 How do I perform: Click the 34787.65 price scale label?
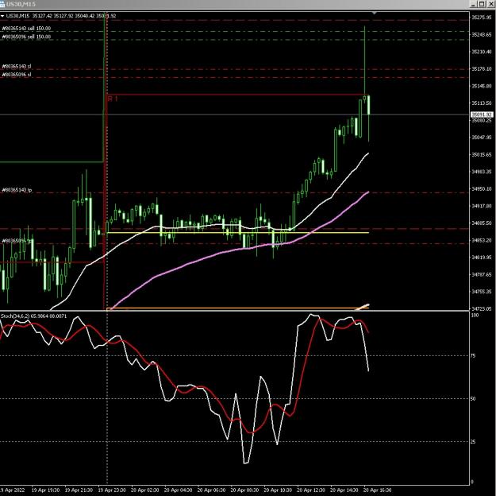[482, 274]
